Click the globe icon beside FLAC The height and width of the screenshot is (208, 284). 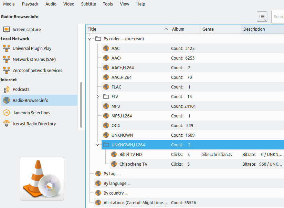coord(106,87)
